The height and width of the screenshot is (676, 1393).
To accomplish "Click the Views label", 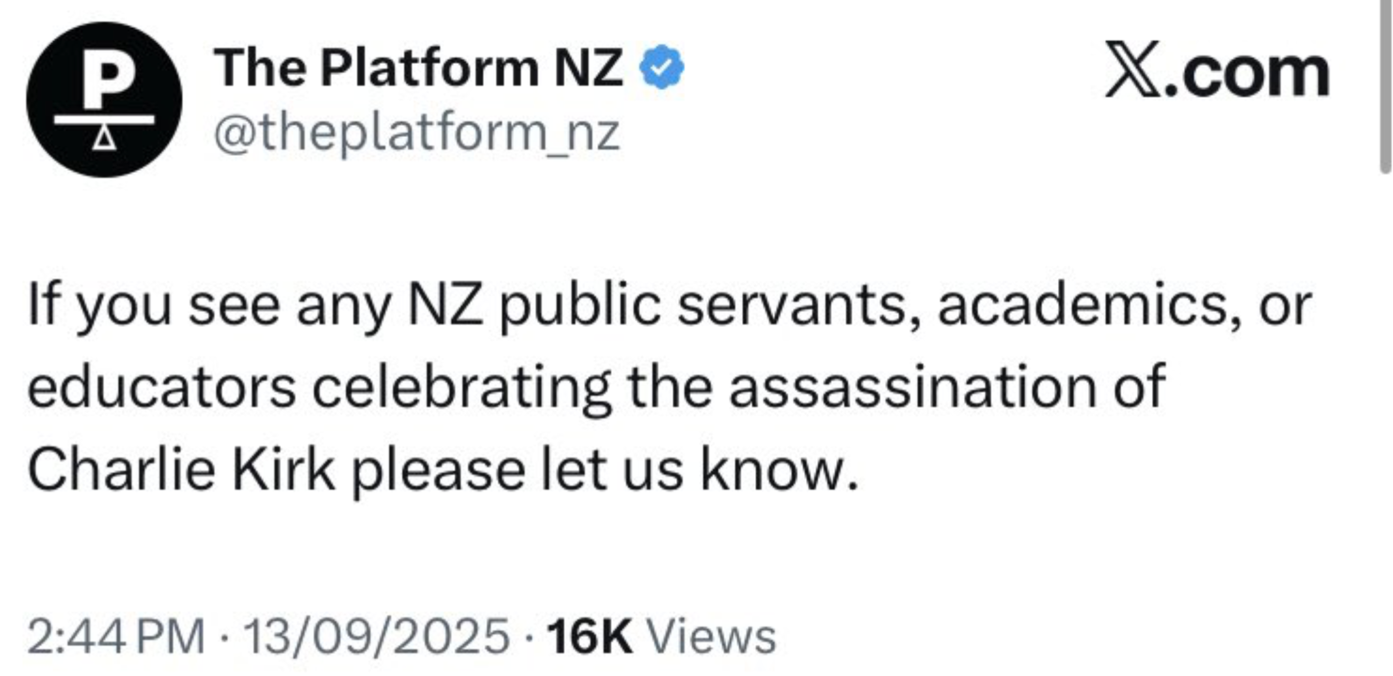I will click(x=710, y=636).
